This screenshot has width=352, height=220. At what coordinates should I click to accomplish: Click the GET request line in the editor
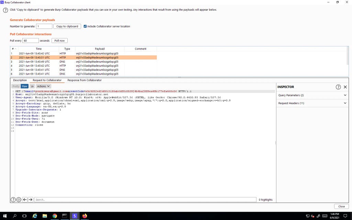click(x=103, y=91)
